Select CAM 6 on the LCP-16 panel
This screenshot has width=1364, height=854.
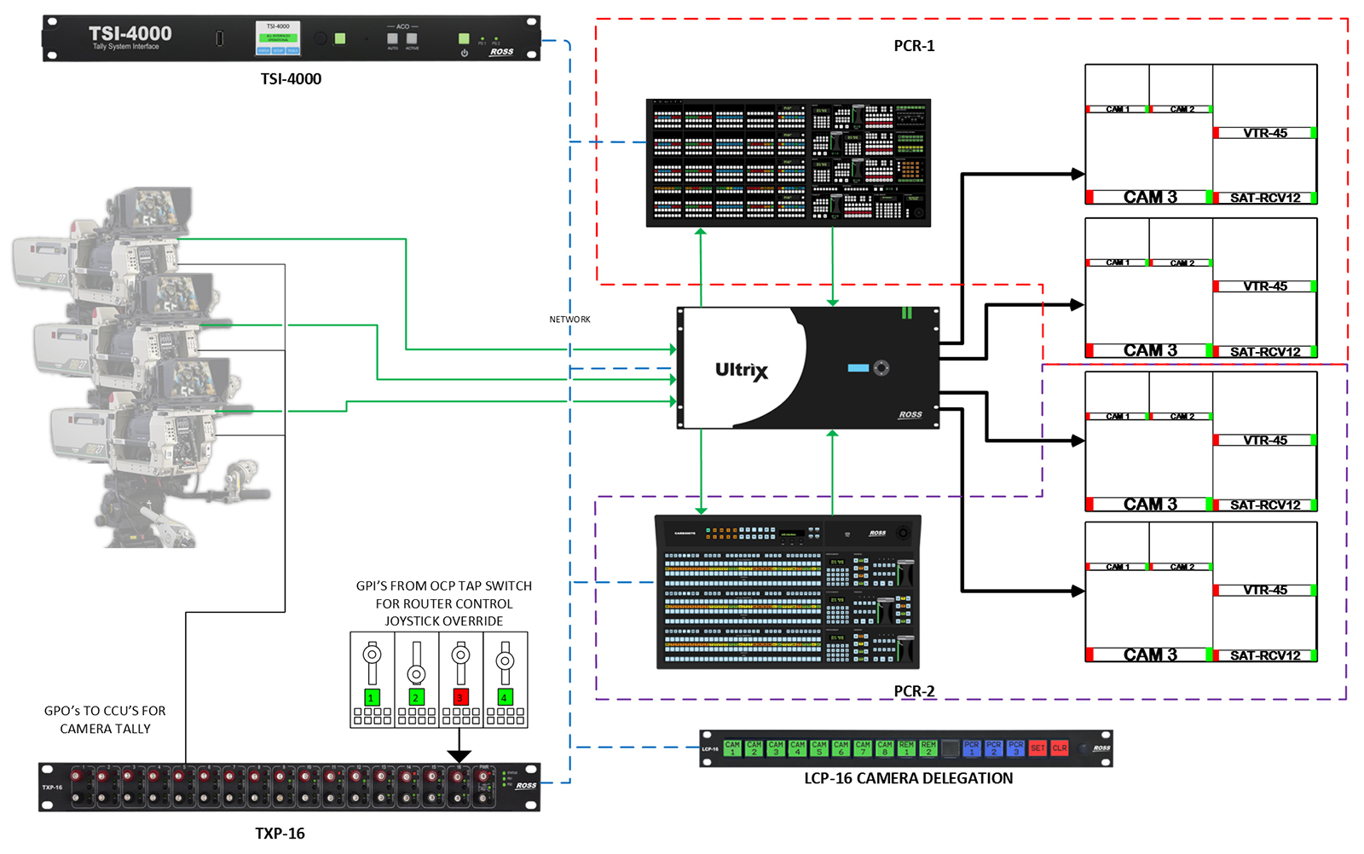pyautogui.click(x=841, y=748)
